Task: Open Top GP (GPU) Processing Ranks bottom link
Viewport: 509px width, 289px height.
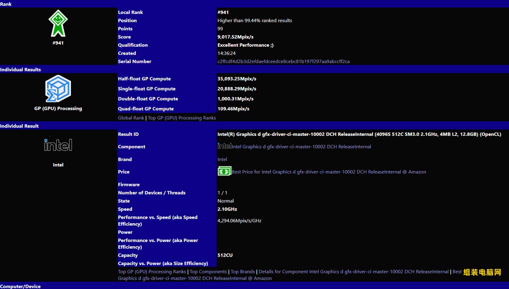Action: [152, 272]
